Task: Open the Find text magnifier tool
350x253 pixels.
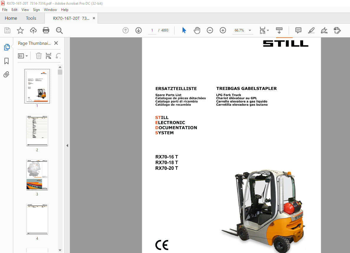Action: [x=59, y=30]
